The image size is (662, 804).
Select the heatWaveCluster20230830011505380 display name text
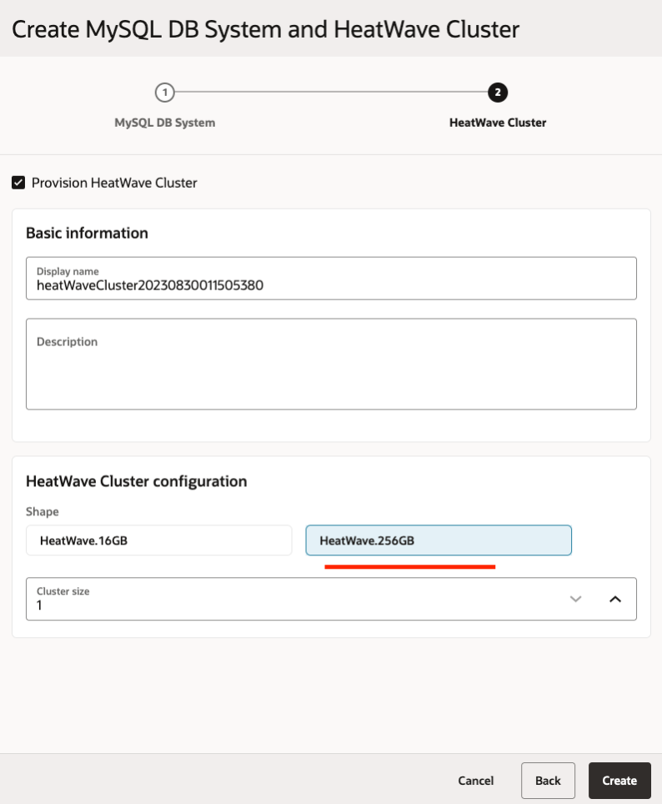[150, 284]
